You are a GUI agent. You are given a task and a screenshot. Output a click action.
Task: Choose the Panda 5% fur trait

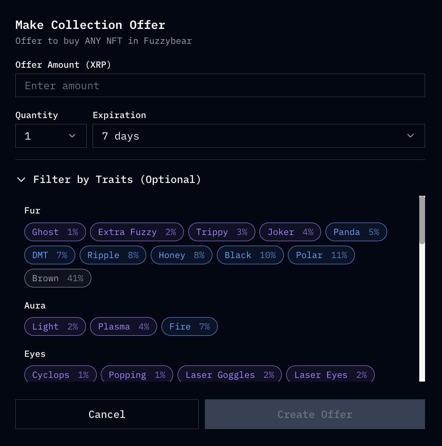coord(356,232)
